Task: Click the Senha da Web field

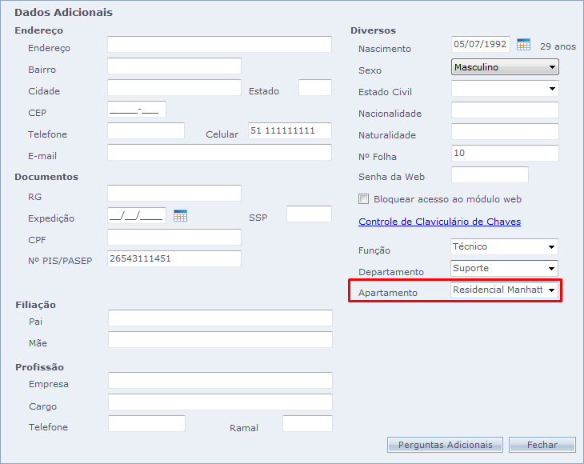Action: point(490,175)
